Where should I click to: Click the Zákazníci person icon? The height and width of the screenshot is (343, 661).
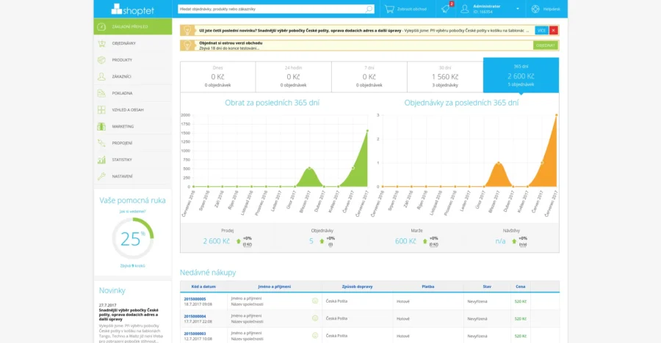101,77
